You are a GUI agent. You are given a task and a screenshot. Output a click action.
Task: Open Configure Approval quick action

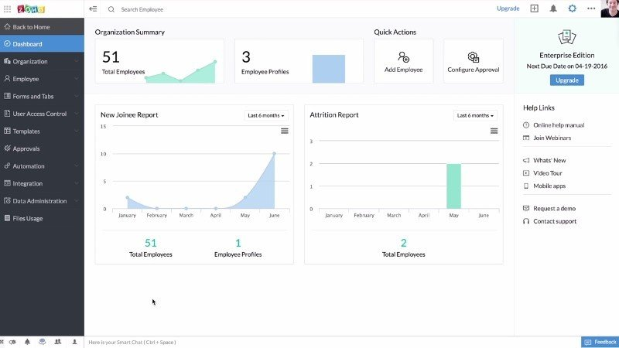pyautogui.click(x=474, y=61)
